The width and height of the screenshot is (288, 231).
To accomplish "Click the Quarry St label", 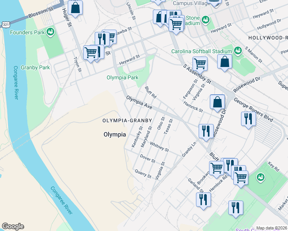I will coord(143,174).
